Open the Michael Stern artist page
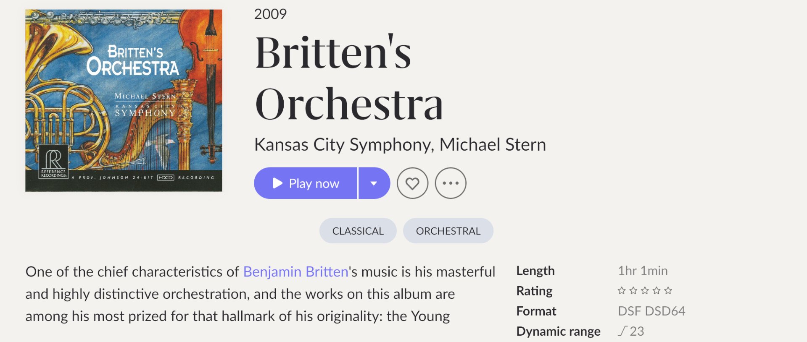Viewport: 807px width, 342px height. click(493, 145)
